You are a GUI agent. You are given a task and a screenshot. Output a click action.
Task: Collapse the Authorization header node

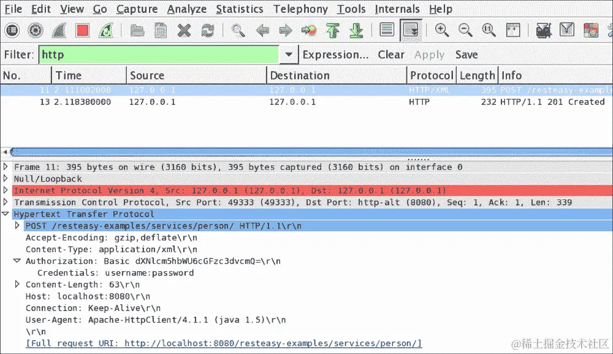(17, 261)
